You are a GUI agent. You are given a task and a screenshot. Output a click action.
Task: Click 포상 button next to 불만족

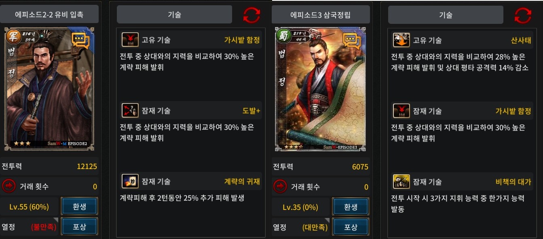[79, 227]
